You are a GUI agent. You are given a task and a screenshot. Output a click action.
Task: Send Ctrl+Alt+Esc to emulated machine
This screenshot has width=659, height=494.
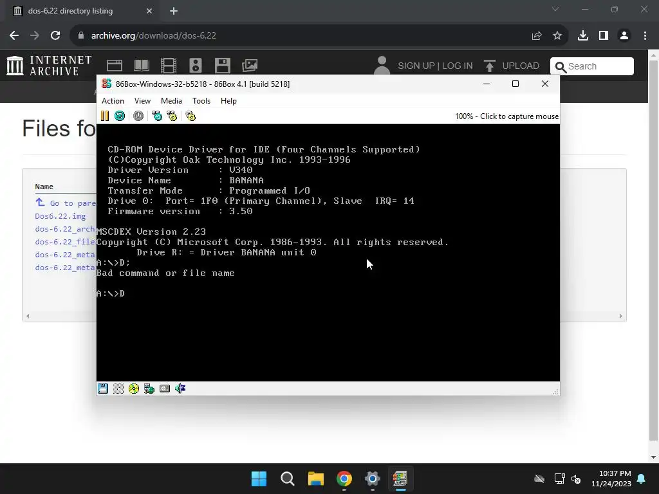pyautogui.click(x=172, y=116)
